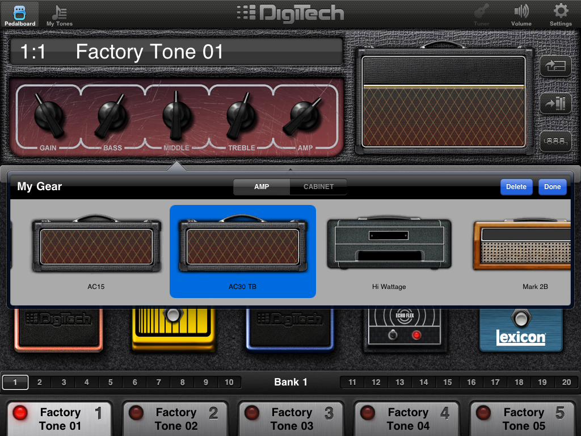
Task: Click the store tone icon button
Action: coord(555,66)
